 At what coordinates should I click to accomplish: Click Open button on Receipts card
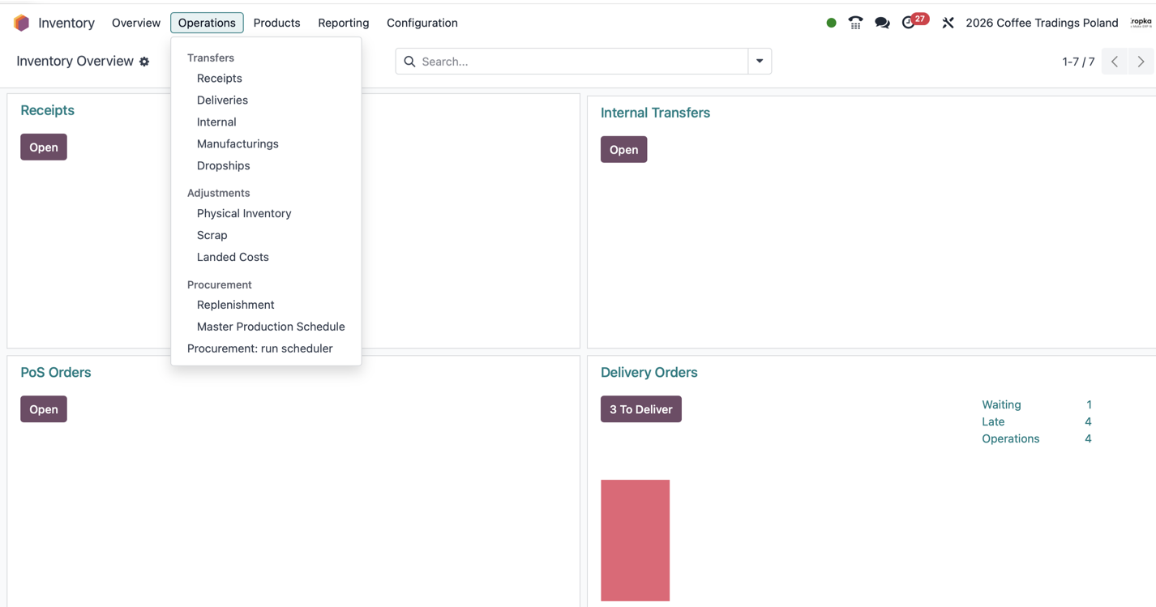click(x=44, y=147)
